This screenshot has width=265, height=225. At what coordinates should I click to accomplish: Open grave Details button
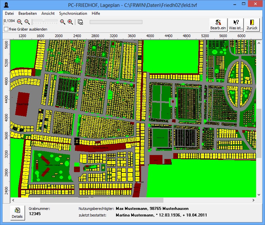pyautogui.click(x=17, y=213)
